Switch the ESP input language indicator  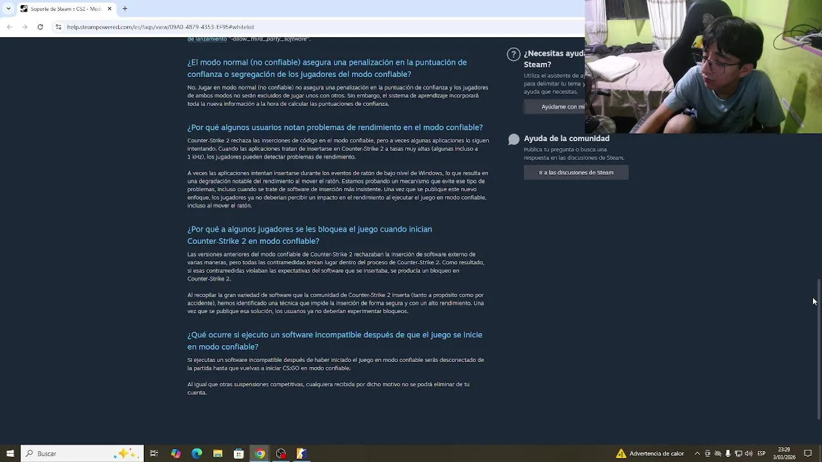(x=762, y=454)
